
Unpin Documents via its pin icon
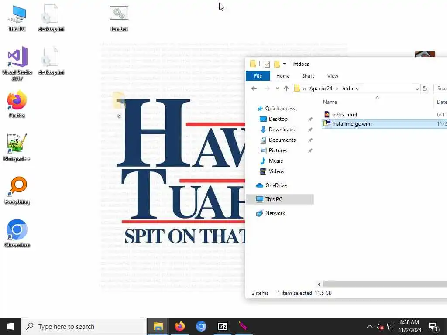pyautogui.click(x=310, y=140)
